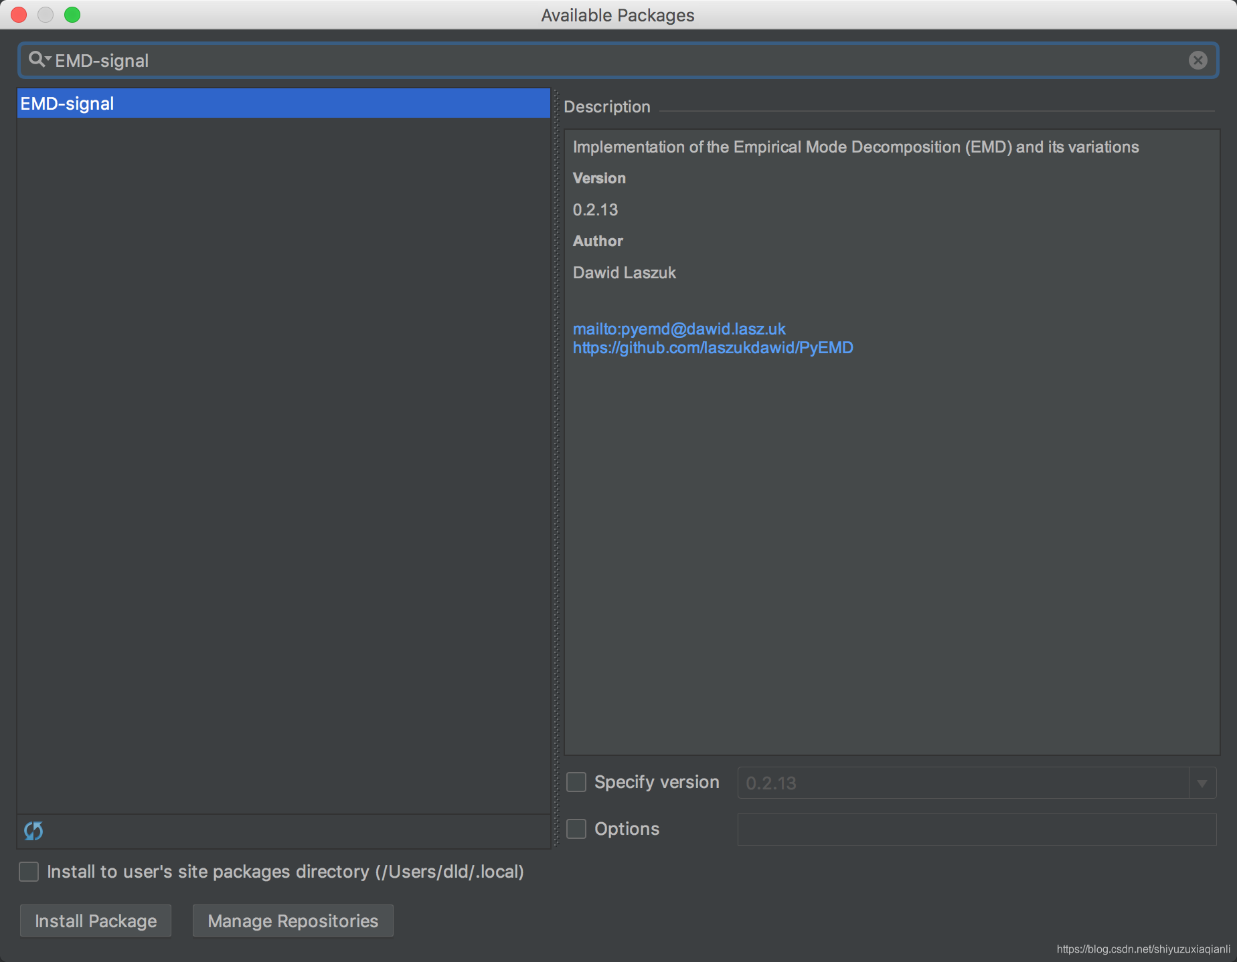
Task: Click into the Options text field
Action: pyautogui.click(x=977, y=830)
